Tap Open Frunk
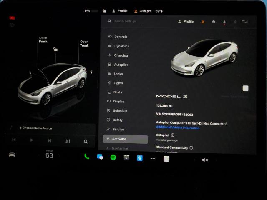 (x=43, y=40)
